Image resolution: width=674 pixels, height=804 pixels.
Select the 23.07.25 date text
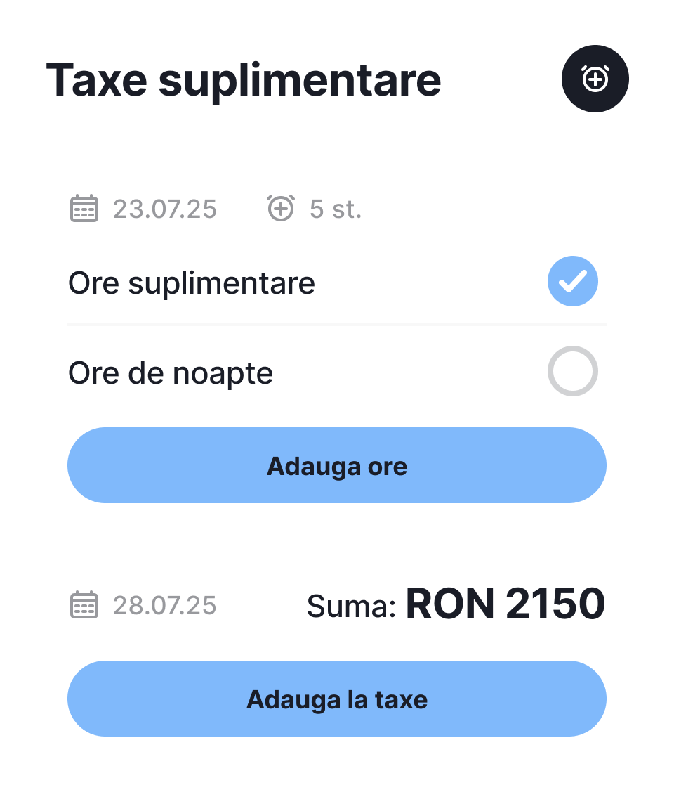click(165, 209)
